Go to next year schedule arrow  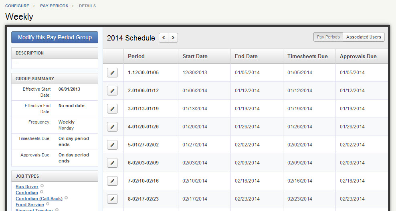(x=173, y=38)
